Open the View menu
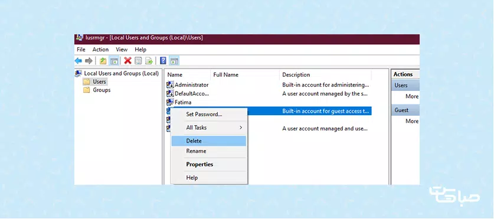Viewport: 494px width, 219px height. pos(122,50)
